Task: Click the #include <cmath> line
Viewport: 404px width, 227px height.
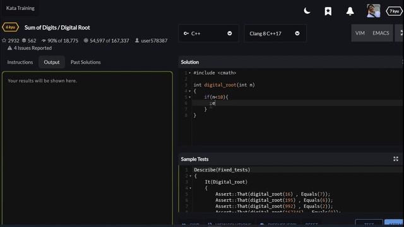Action: pos(215,73)
